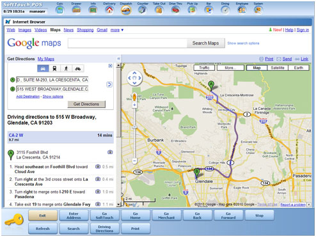Viewport: 316px width, 237px height.
Task: Swap start and end addresses icon
Action: [x=109, y=84]
